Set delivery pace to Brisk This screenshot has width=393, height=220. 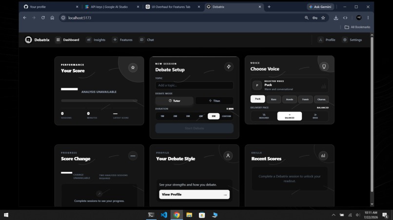click(x=315, y=116)
